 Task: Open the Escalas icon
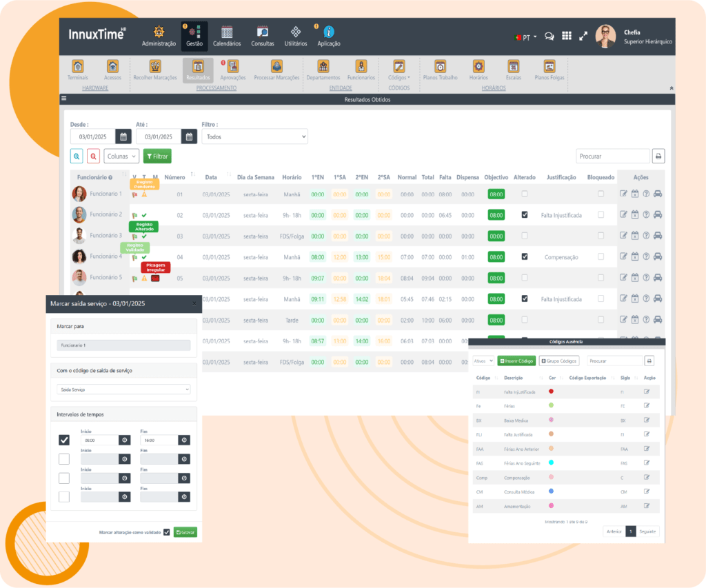(x=513, y=70)
